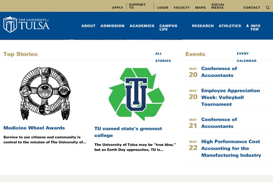
Task: Click the greenest college story excerpt text
Action: (x=135, y=147)
